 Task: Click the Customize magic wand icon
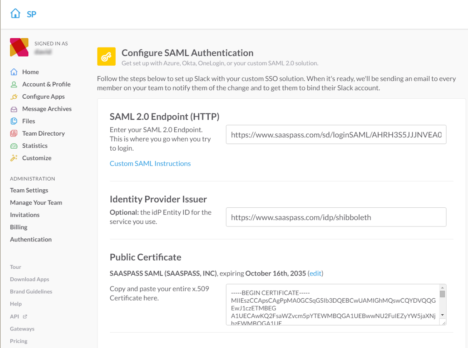pos(14,158)
